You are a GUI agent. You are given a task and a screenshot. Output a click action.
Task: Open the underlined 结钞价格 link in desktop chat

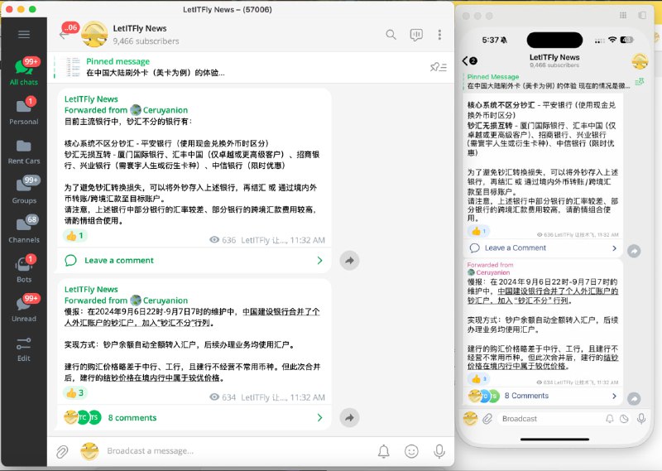click(162, 377)
